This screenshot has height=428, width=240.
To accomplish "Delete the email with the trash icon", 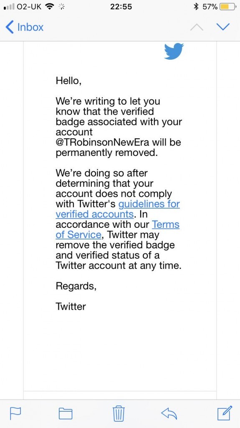I will tap(119, 413).
